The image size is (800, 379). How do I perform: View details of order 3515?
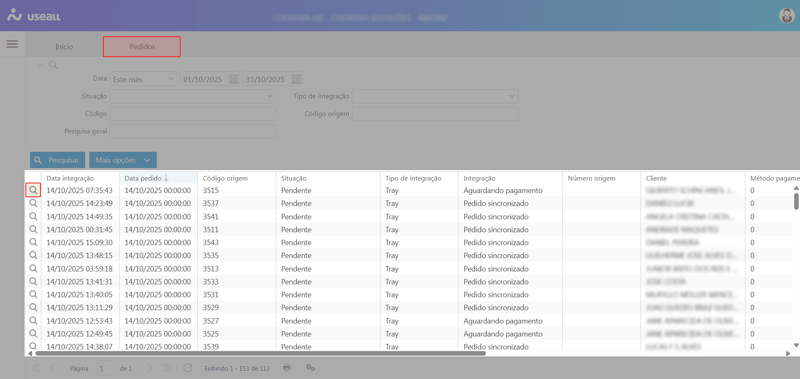[33, 190]
